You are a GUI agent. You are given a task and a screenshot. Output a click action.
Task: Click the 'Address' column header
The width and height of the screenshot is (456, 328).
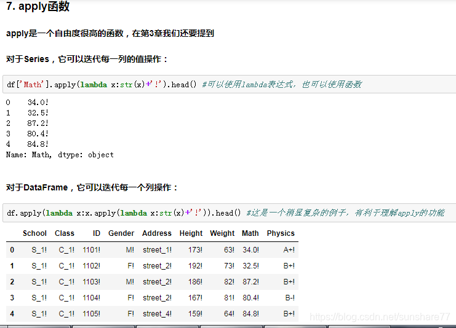point(157,233)
